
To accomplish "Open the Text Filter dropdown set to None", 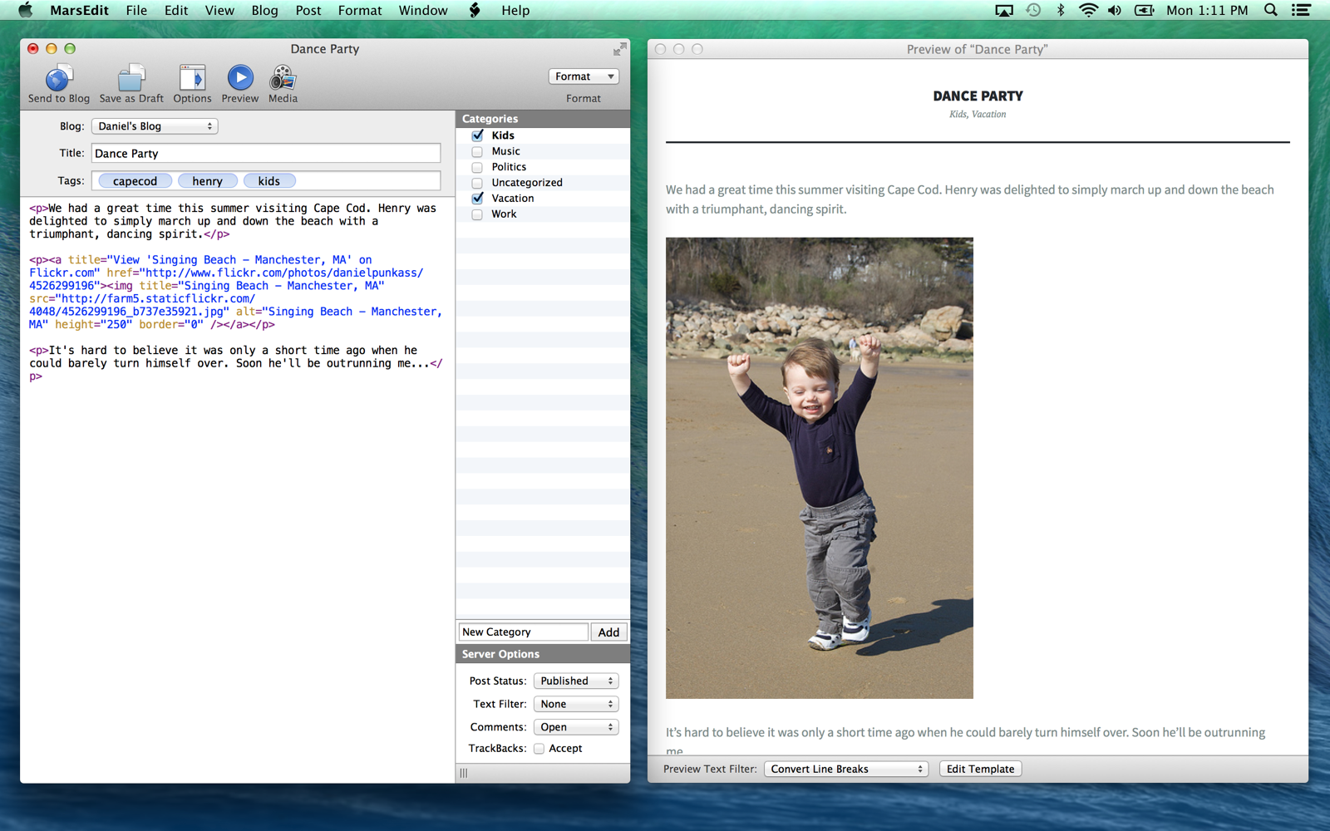I will tap(576, 704).
